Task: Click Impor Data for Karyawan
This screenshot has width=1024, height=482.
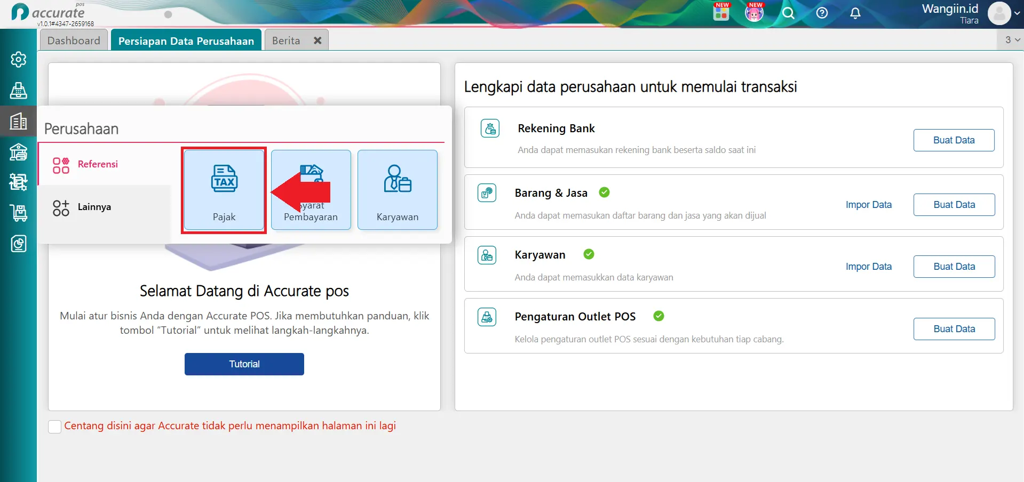Action: [x=869, y=267]
